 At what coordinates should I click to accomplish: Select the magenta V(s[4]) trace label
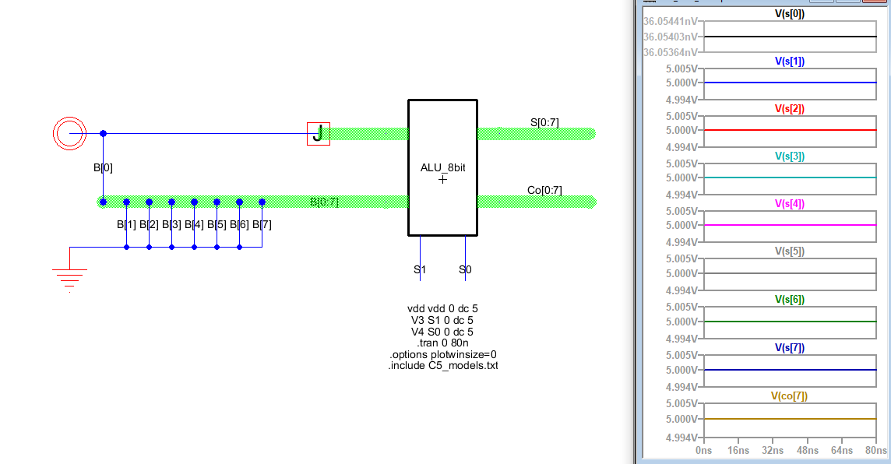click(790, 204)
